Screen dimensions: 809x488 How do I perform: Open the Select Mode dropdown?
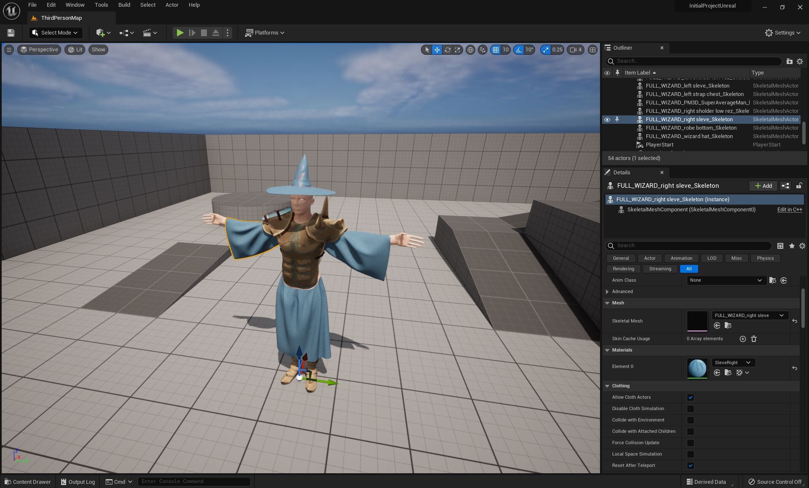tap(56, 33)
